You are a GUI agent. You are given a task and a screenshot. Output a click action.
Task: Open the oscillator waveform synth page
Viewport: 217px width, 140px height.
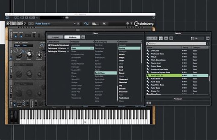pos(86,24)
